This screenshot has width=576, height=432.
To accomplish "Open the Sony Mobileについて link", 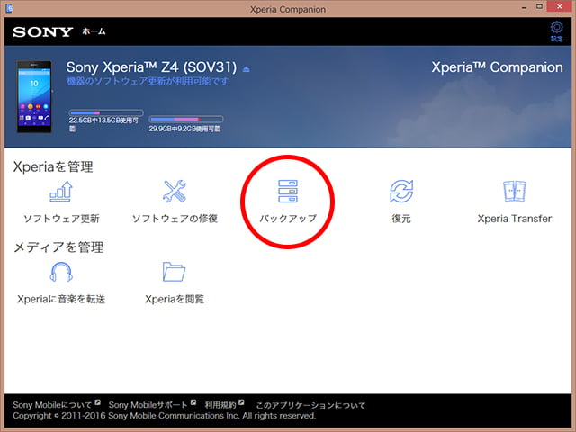I will (x=53, y=405).
